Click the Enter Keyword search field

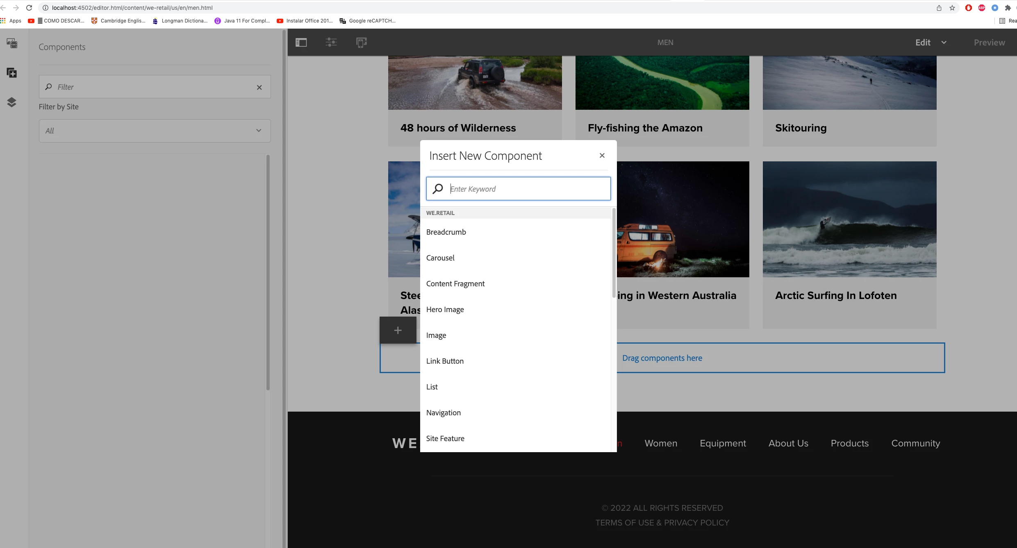point(528,189)
